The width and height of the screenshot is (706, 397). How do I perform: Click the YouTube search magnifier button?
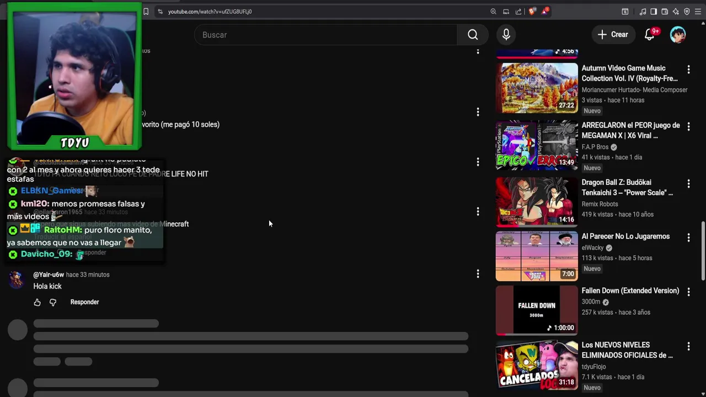[x=473, y=35]
